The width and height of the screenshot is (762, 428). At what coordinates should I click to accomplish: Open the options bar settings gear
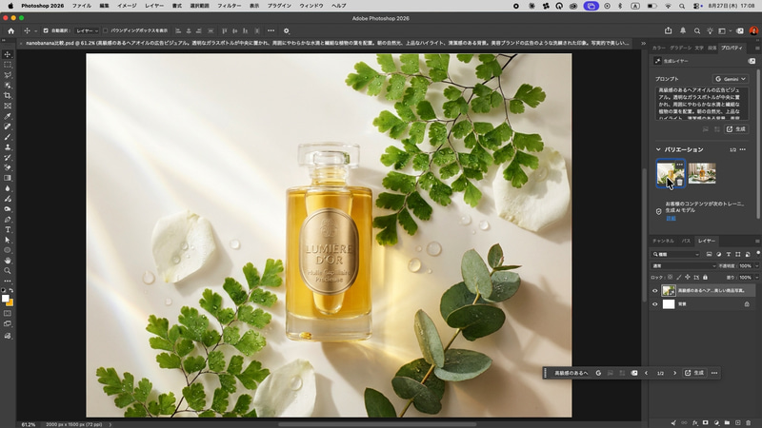click(x=287, y=30)
